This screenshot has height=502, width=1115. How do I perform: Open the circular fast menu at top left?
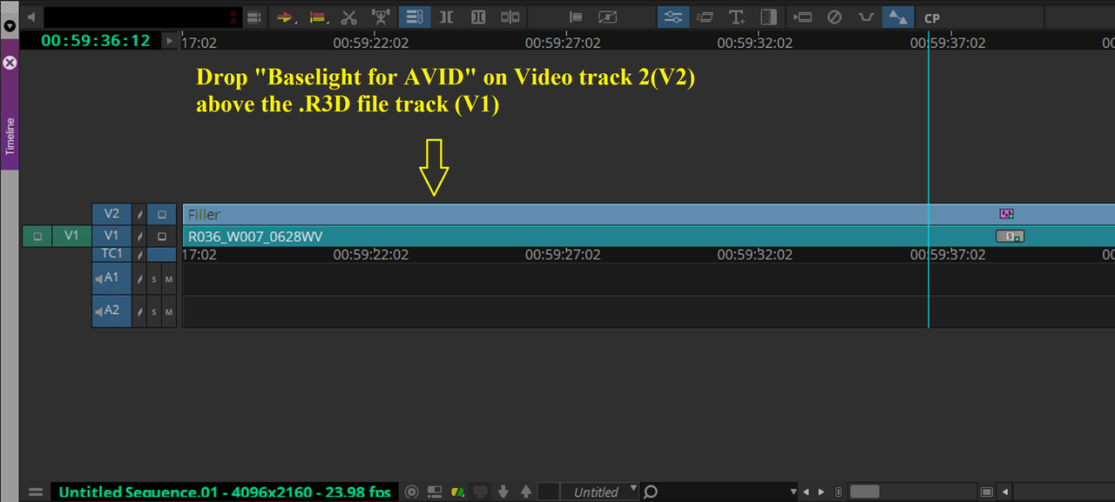coord(10,26)
